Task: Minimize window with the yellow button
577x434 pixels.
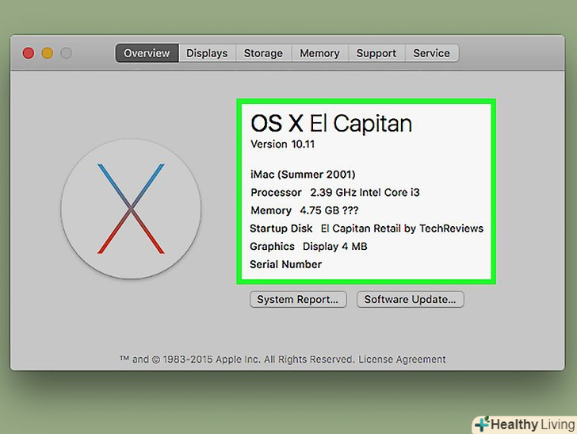Action: coord(48,53)
